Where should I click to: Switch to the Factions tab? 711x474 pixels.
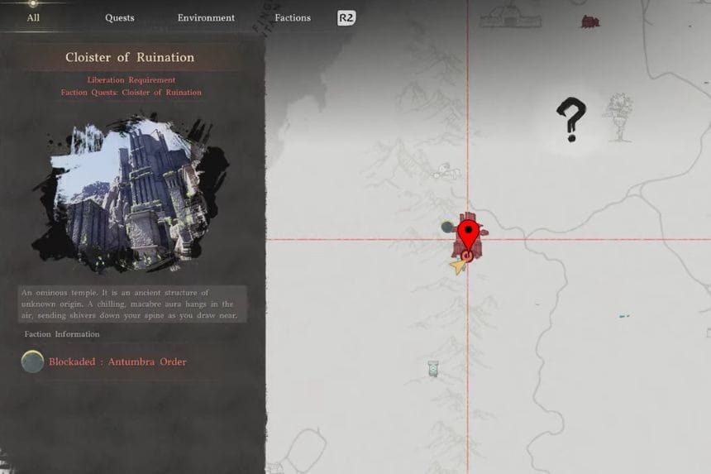tap(293, 17)
